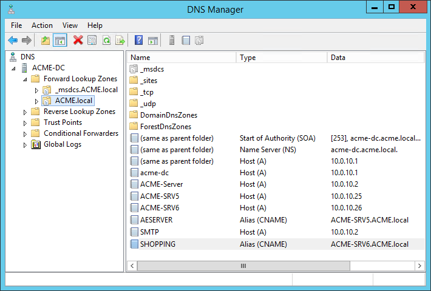This screenshot has width=431, height=291.
Task: Click the Properties toolbar icon
Action: (92, 41)
